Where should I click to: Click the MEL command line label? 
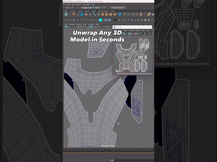[112, 160]
